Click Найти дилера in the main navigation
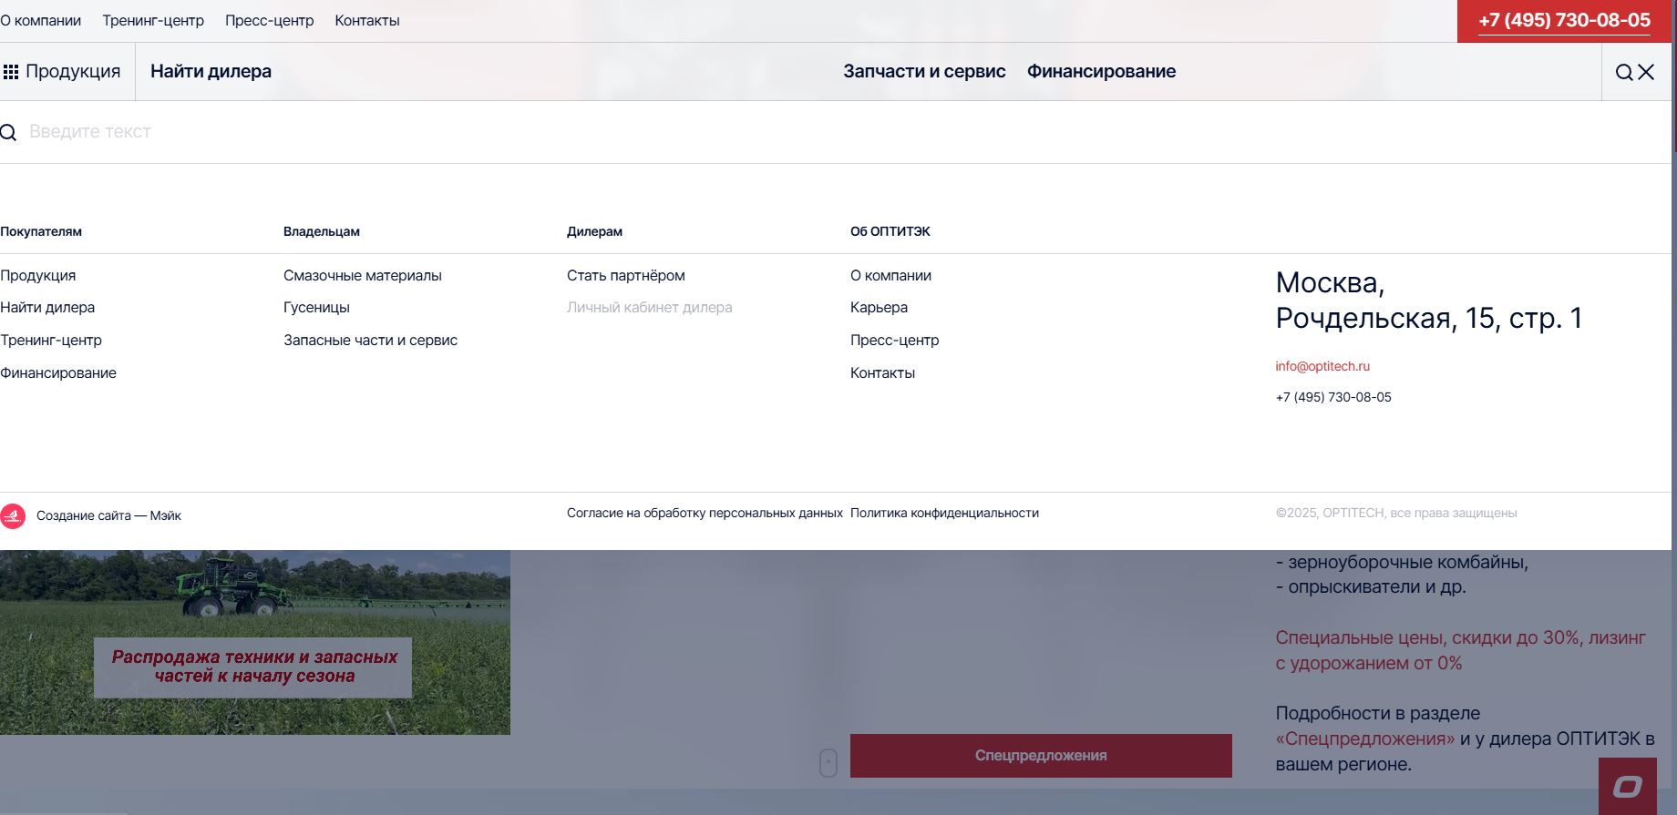Viewport: 1677px width, 815px height. click(x=211, y=71)
